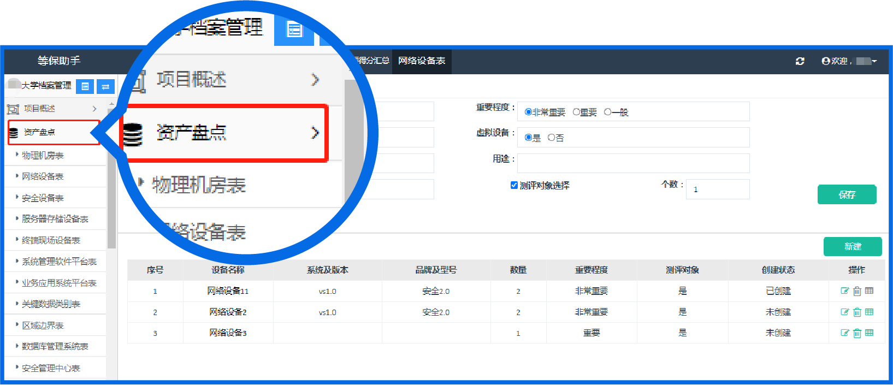Click the 设备名称 column header

228,270
